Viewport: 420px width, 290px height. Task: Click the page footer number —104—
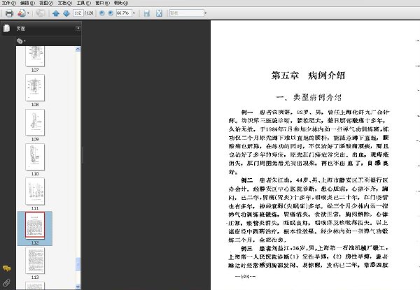click(x=245, y=276)
